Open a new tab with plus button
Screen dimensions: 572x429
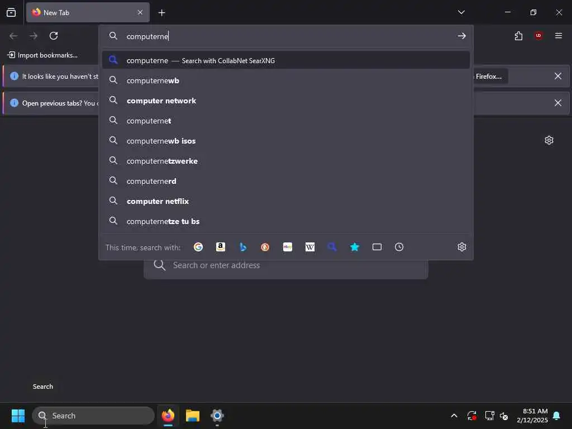click(x=161, y=13)
